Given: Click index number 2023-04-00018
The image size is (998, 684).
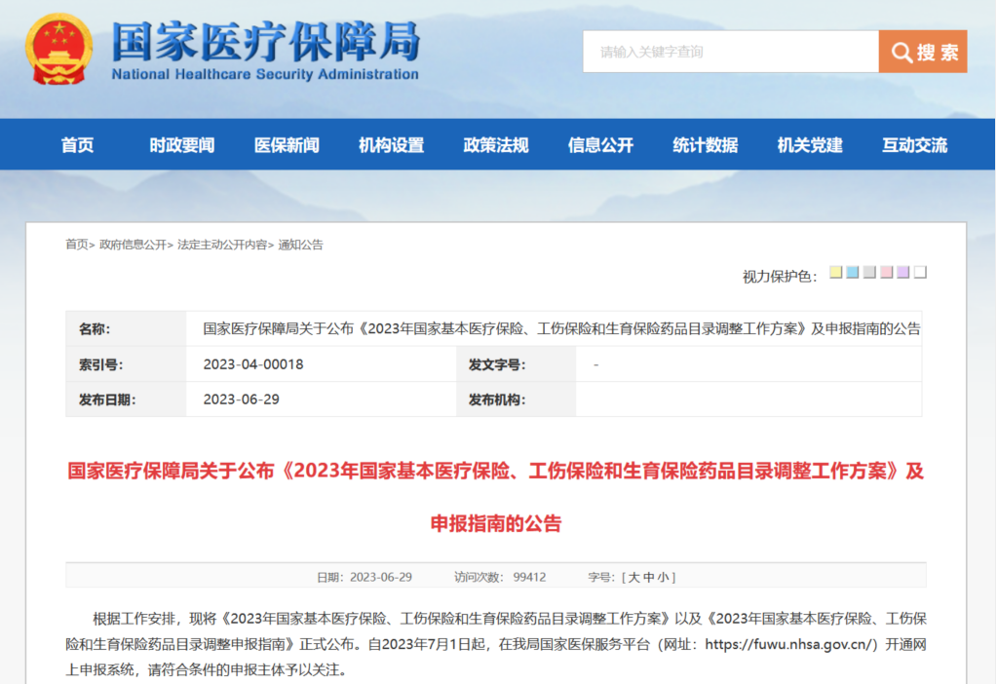Looking at the screenshot, I should pos(253,364).
